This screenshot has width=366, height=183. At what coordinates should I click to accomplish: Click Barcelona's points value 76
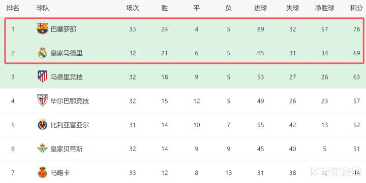pos(356,29)
